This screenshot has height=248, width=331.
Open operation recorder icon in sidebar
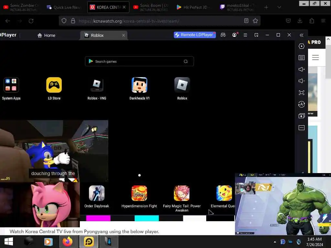coord(302,104)
